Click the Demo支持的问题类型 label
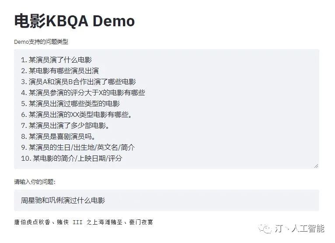335x243 pixels. coord(41,42)
